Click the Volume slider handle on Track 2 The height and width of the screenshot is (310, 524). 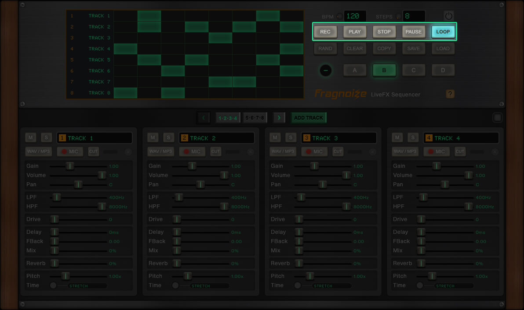[x=224, y=175]
